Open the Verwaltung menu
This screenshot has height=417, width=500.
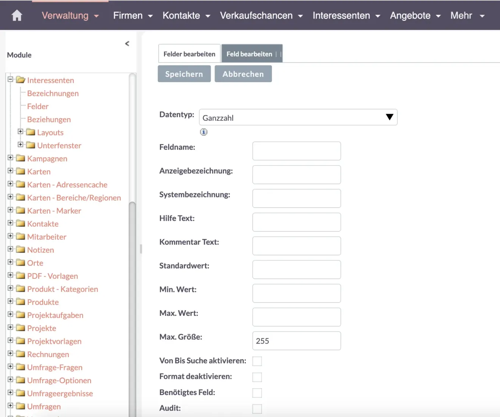point(70,16)
